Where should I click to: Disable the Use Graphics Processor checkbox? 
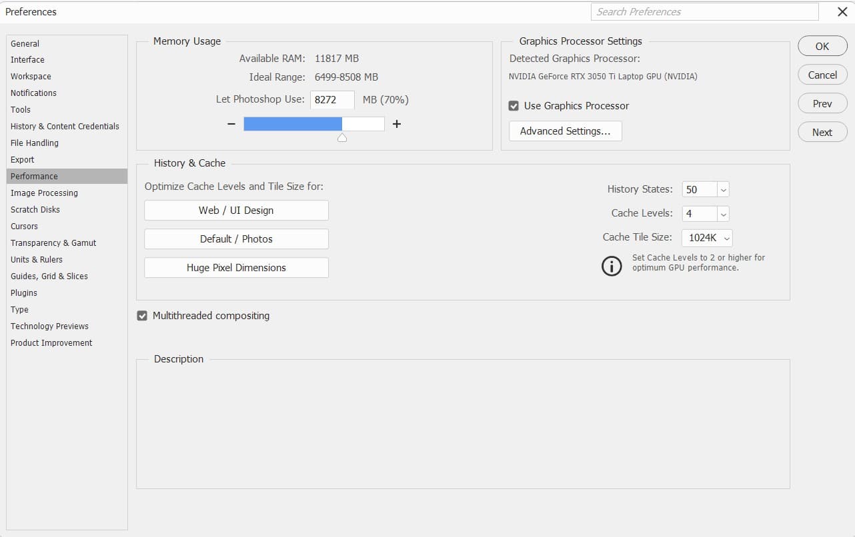coord(513,105)
